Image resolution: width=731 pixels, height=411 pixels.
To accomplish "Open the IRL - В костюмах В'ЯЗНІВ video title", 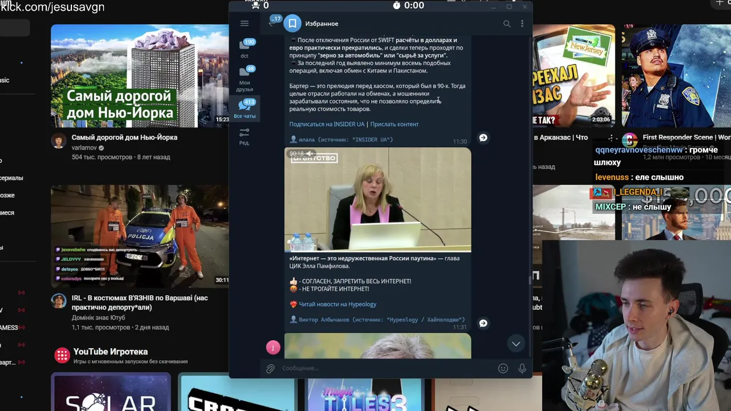I will [140, 303].
